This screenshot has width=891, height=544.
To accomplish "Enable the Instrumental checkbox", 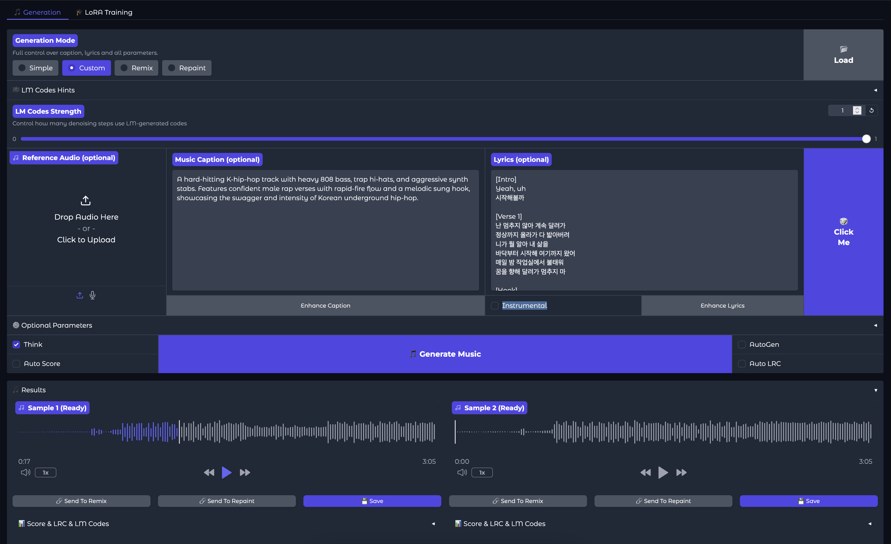I will (495, 306).
